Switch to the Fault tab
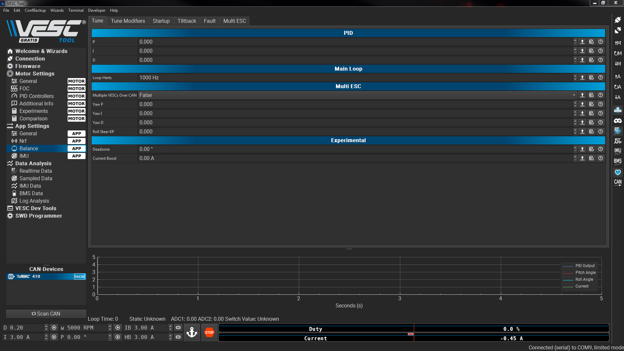Viewport: 624px width, 351px height. 210,21
